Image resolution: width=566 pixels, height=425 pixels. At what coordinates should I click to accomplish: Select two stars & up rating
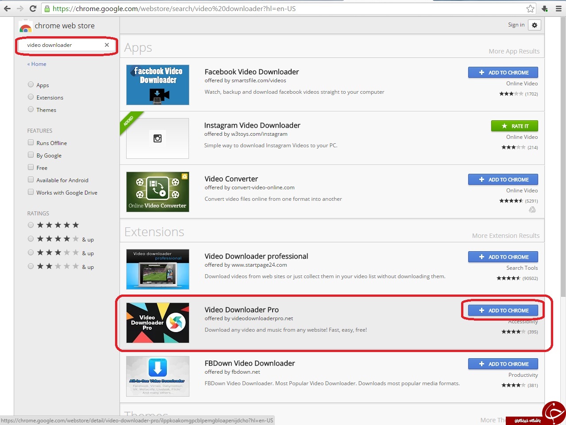coord(31,266)
